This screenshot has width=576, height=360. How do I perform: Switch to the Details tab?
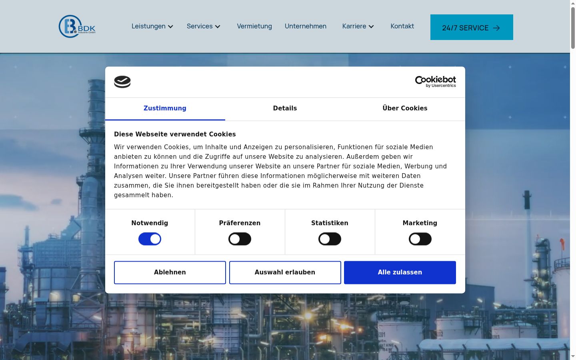pos(285,108)
